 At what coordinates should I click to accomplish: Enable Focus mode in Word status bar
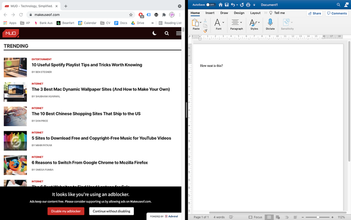tap(256, 217)
